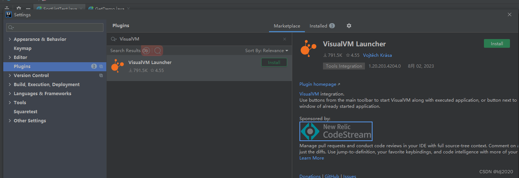The height and width of the screenshot is (178, 519).
Task: Open the GitHub link
Action: coord(332,176)
